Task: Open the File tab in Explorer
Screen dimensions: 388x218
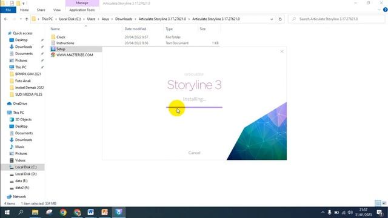Action: 8,10
